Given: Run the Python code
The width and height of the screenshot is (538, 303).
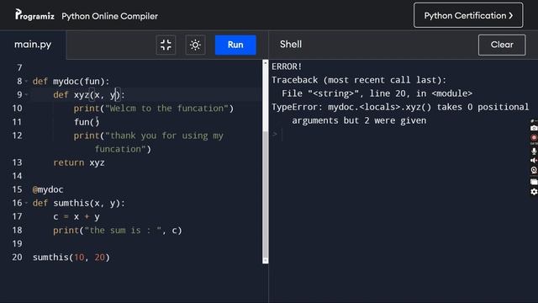Looking at the screenshot, I should [235, 45].
